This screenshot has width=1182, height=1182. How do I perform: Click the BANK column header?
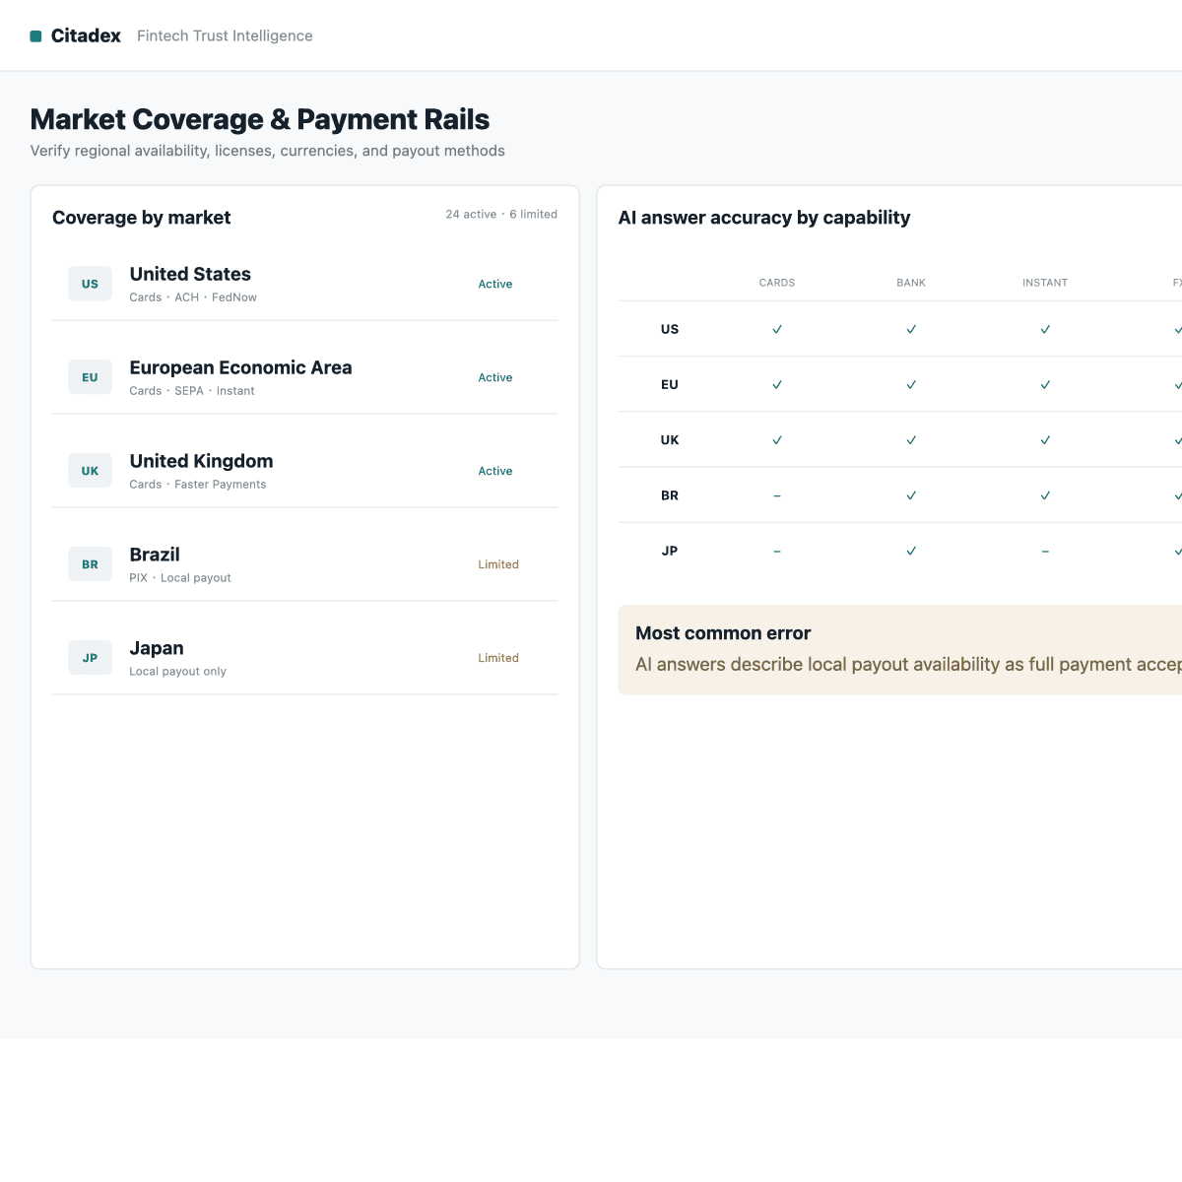tap(911, 283)
